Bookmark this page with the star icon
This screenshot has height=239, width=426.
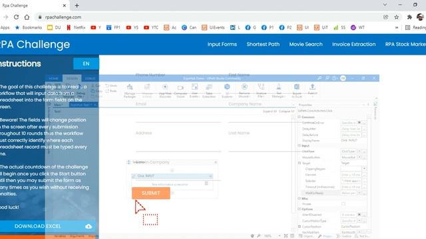[x=397, y=17]
